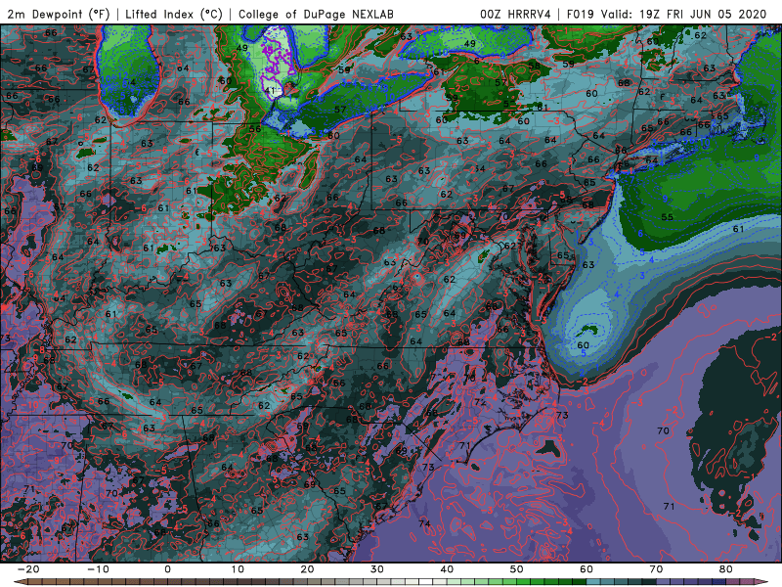Click the 72 dewpoint value on the map
The image size is (782, 587).
(480, 402)
